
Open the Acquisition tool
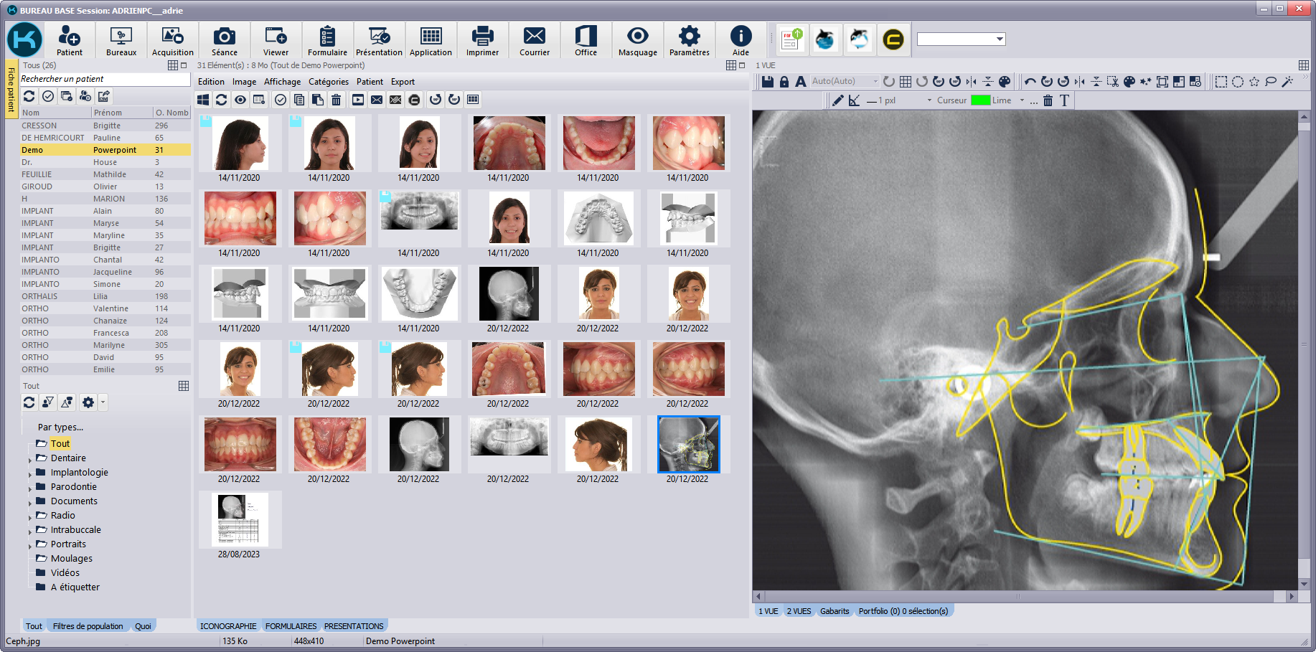click(x=172, y=40)
